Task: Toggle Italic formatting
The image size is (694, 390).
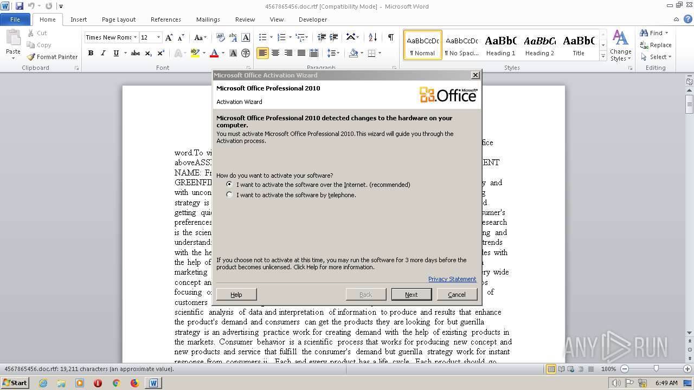Action: (x=103, y=53)
